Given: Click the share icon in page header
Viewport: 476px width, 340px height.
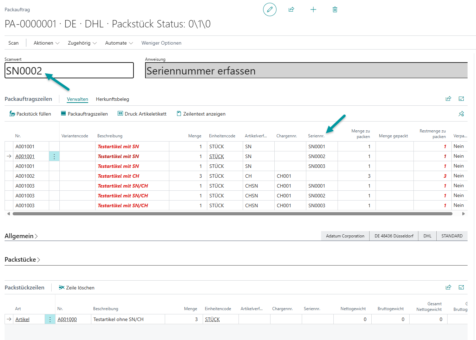Looking at the screenshot, I should pyautogui.click(x=291, y=9).
